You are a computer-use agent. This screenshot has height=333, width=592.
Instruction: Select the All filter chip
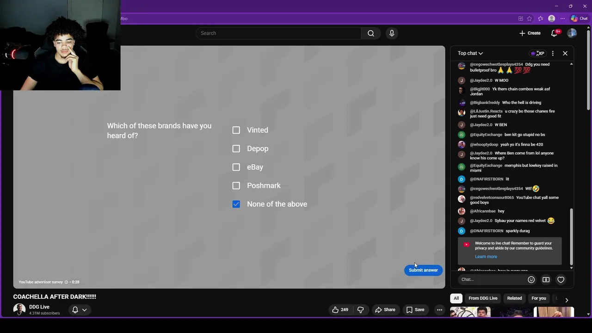click(x=456, y=298)
